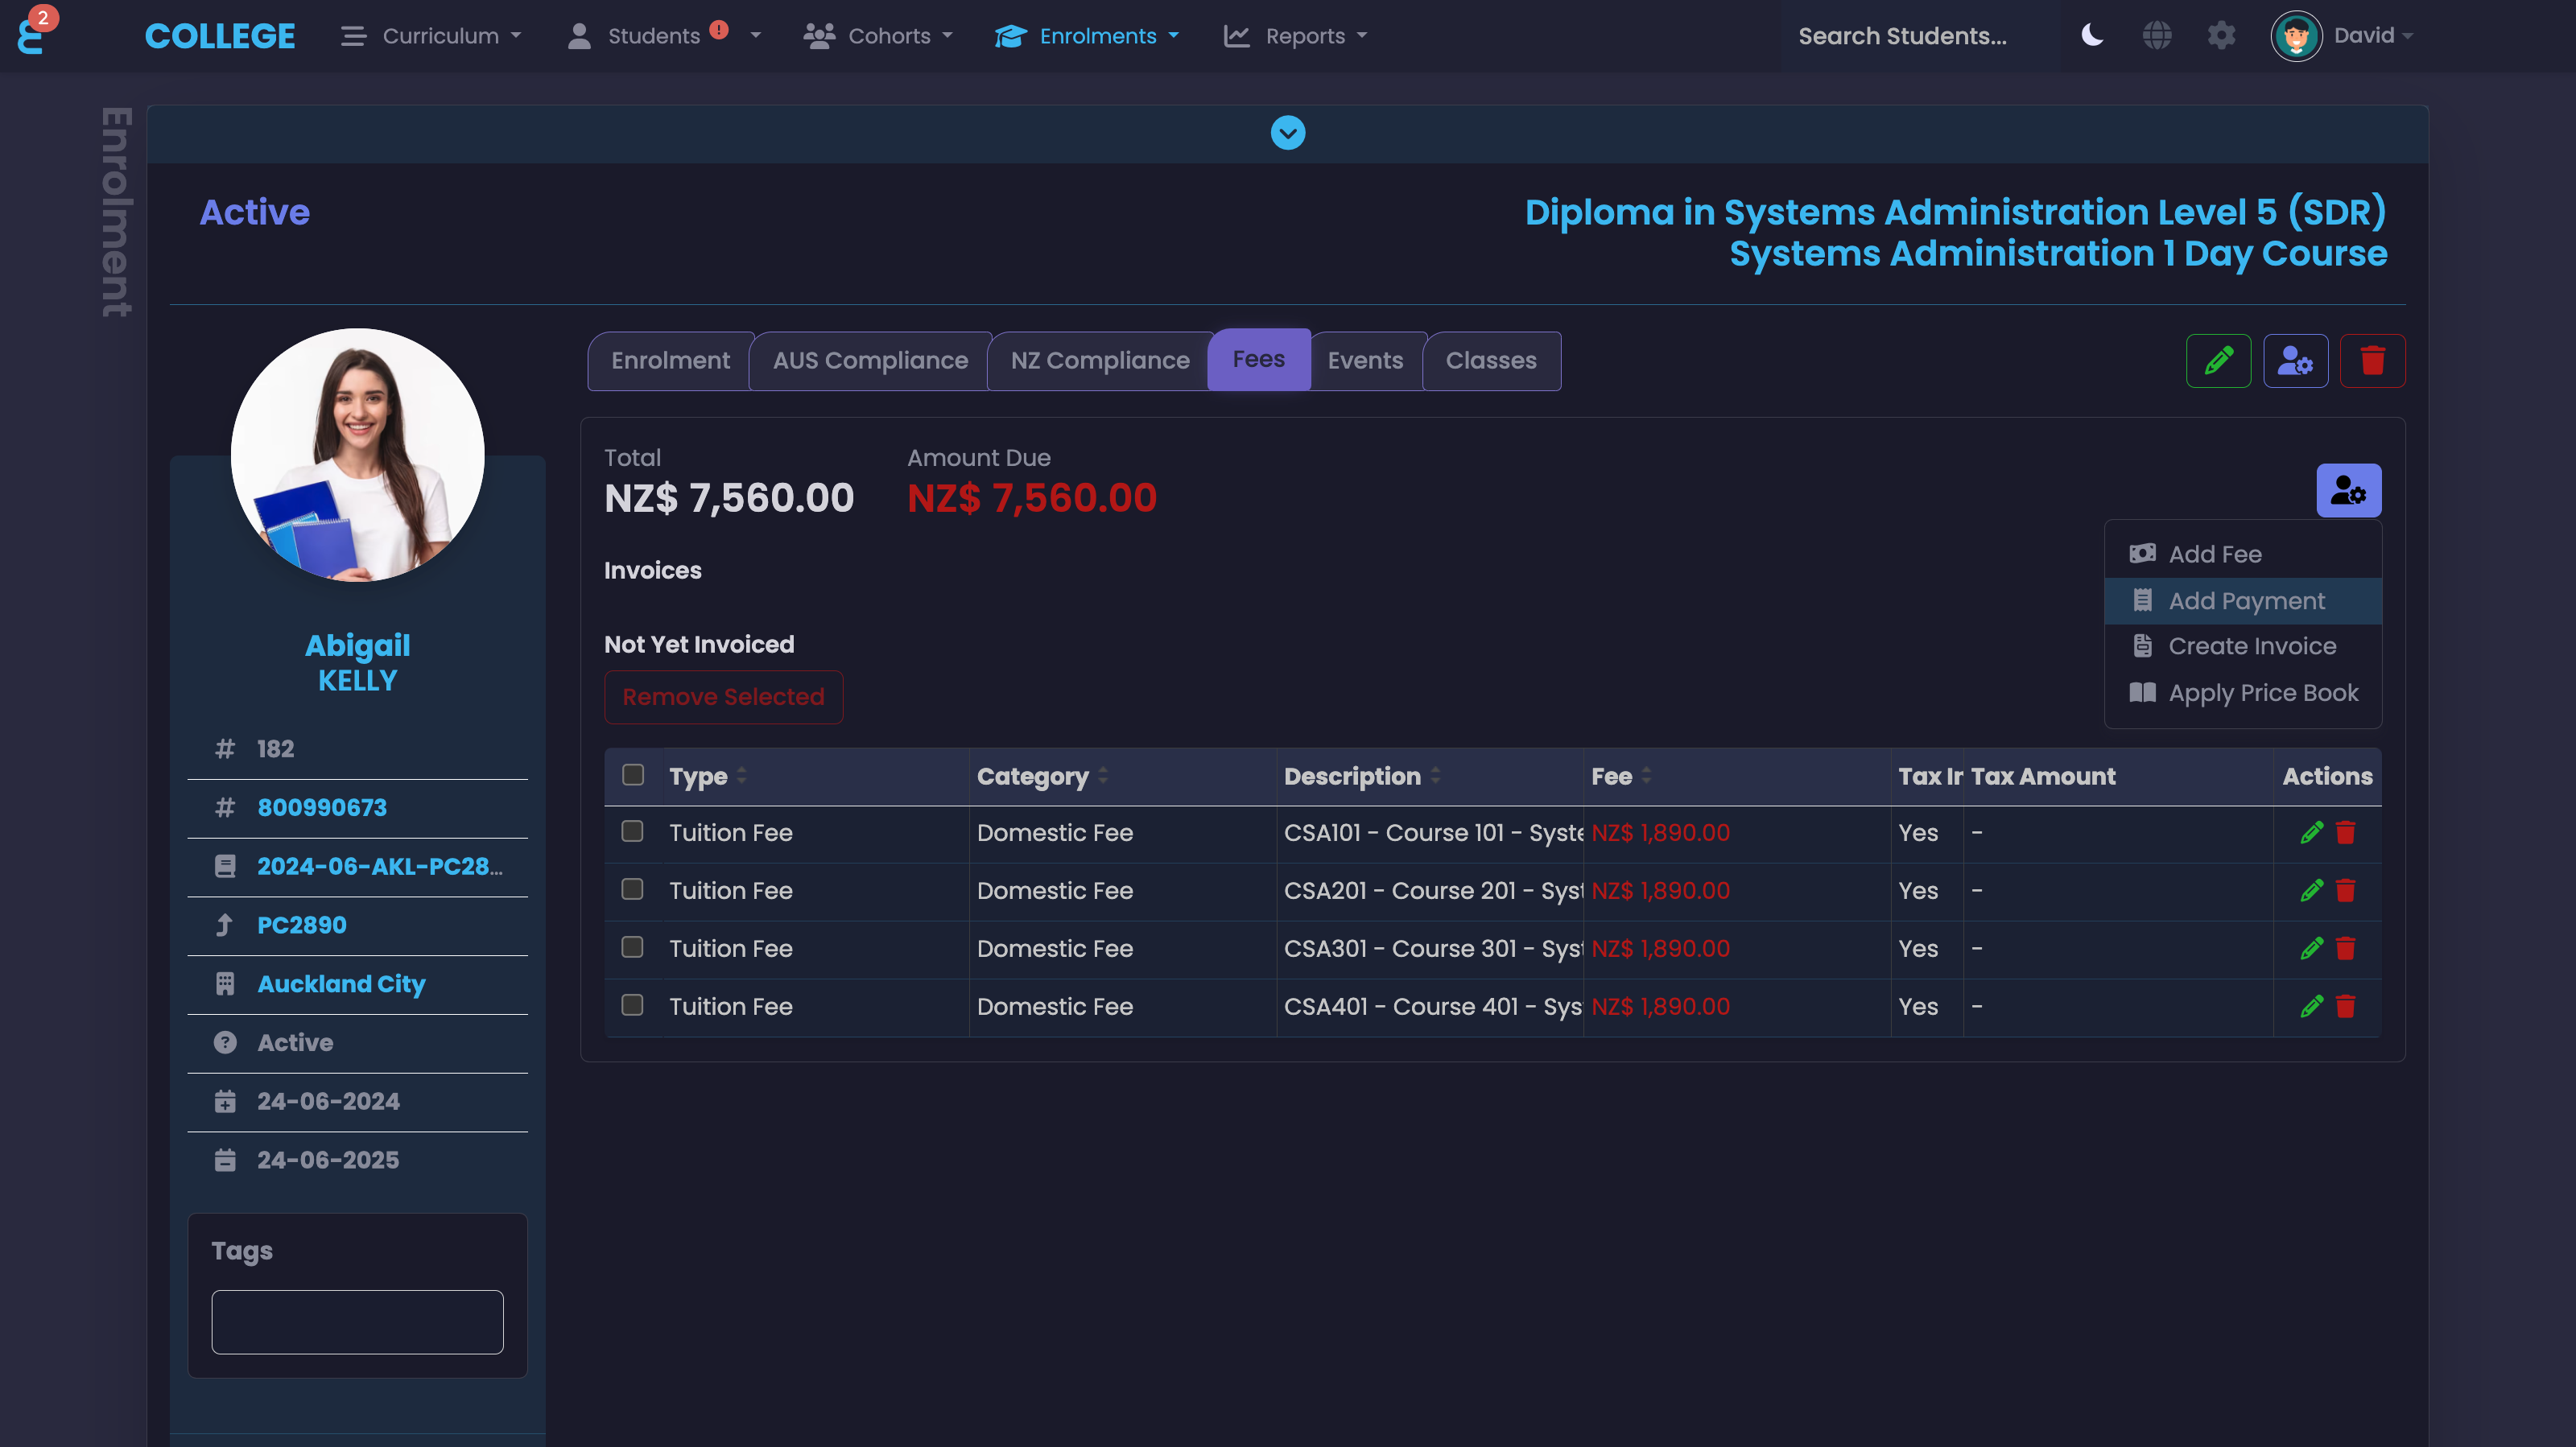Screen dimensions: 2576x1447
Task: Expand header with blue chevron circle
Action: coord(1287,132)
